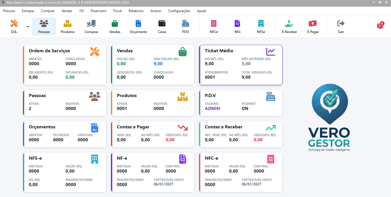Click red down arrow in Contas a Pagar

tap(182, 128)
